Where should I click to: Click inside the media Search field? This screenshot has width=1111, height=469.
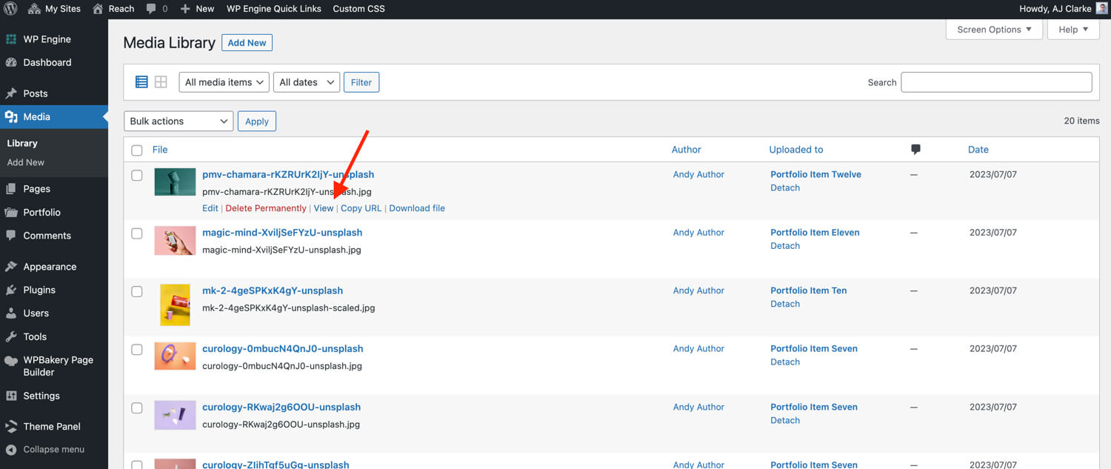pos(996,82)
